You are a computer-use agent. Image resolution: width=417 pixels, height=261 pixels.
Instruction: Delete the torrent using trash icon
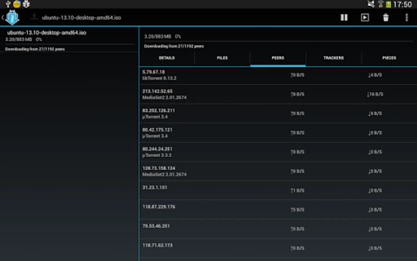386,18
